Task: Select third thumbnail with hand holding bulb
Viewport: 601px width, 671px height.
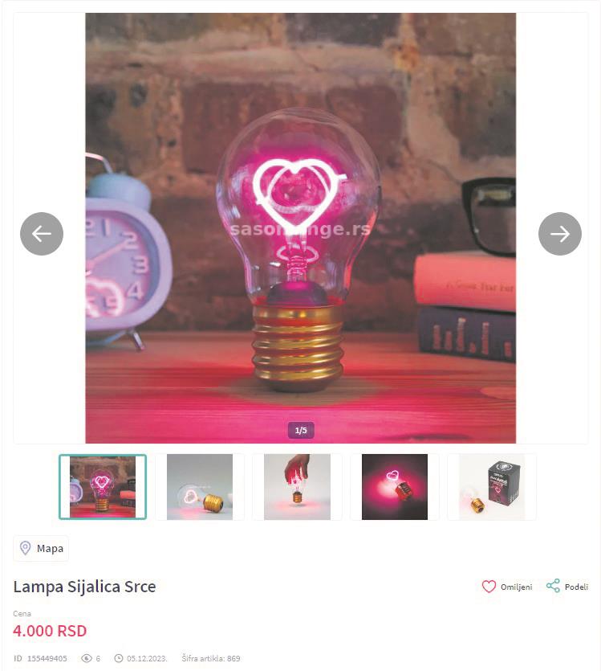Action: pos(297,487)
